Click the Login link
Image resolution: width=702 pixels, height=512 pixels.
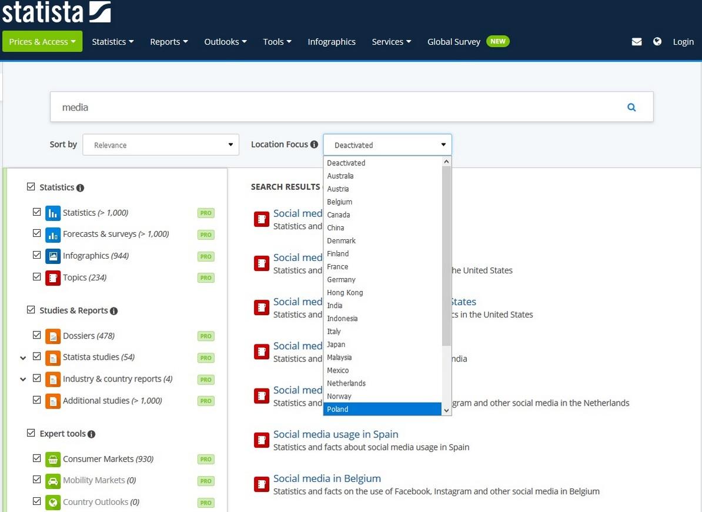click(683, 42)
